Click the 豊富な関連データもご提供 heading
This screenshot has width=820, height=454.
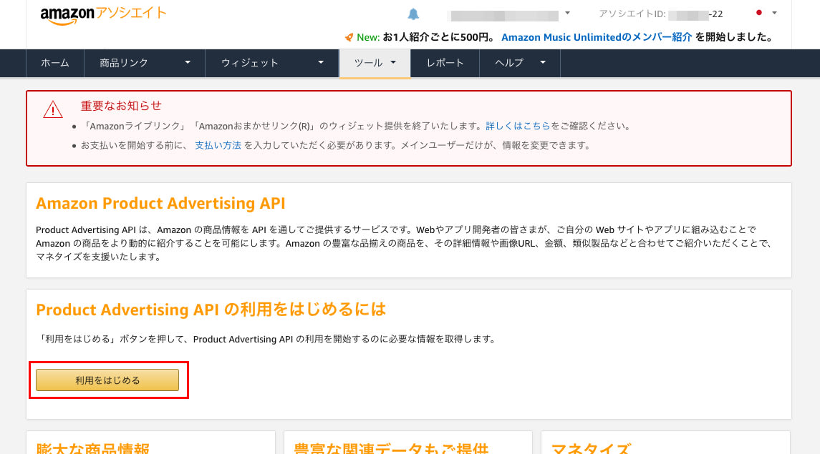coord(390,448)
